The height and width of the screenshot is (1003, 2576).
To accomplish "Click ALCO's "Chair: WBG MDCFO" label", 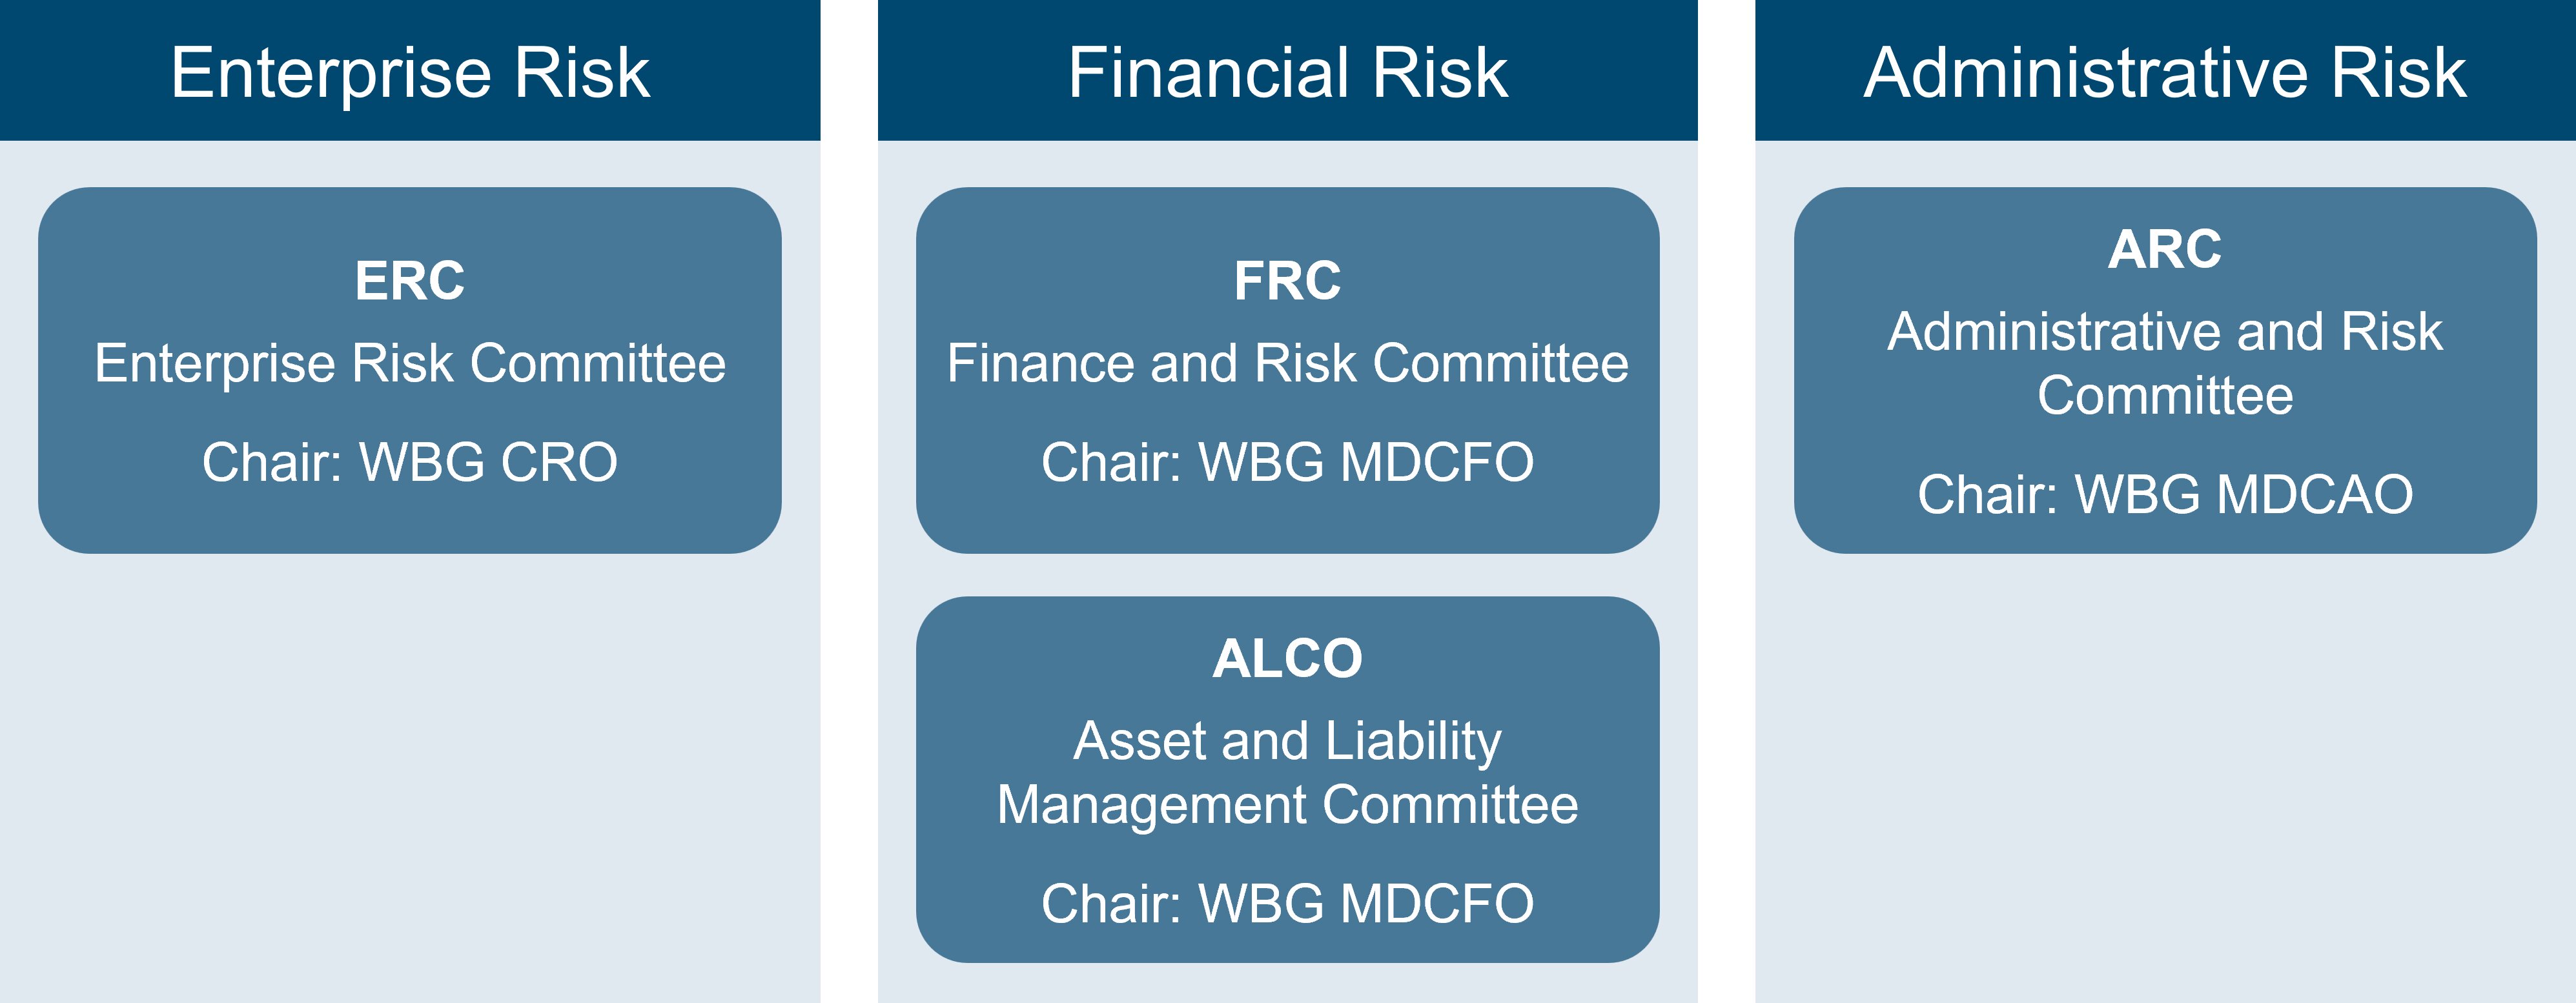I will [1287, 904].
